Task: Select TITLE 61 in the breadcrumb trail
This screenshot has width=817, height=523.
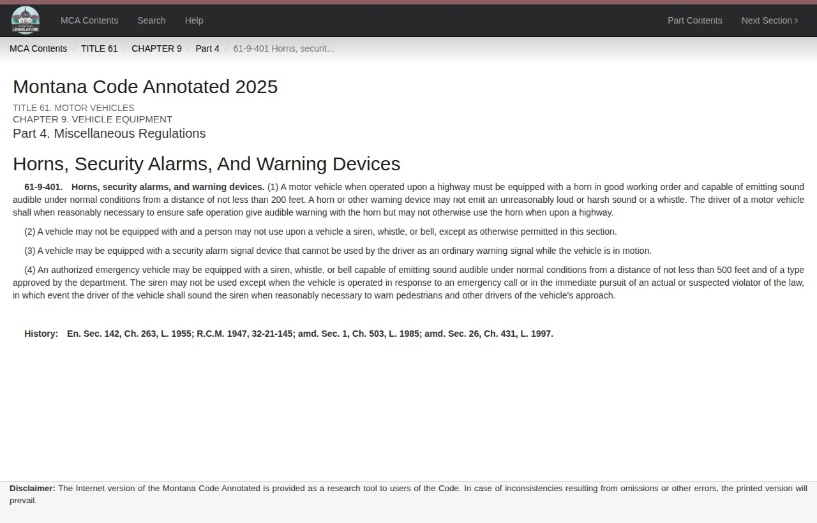Action: coord(99,48)
